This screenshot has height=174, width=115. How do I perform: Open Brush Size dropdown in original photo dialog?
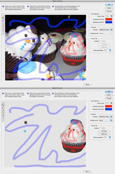[x=109, y=16]
